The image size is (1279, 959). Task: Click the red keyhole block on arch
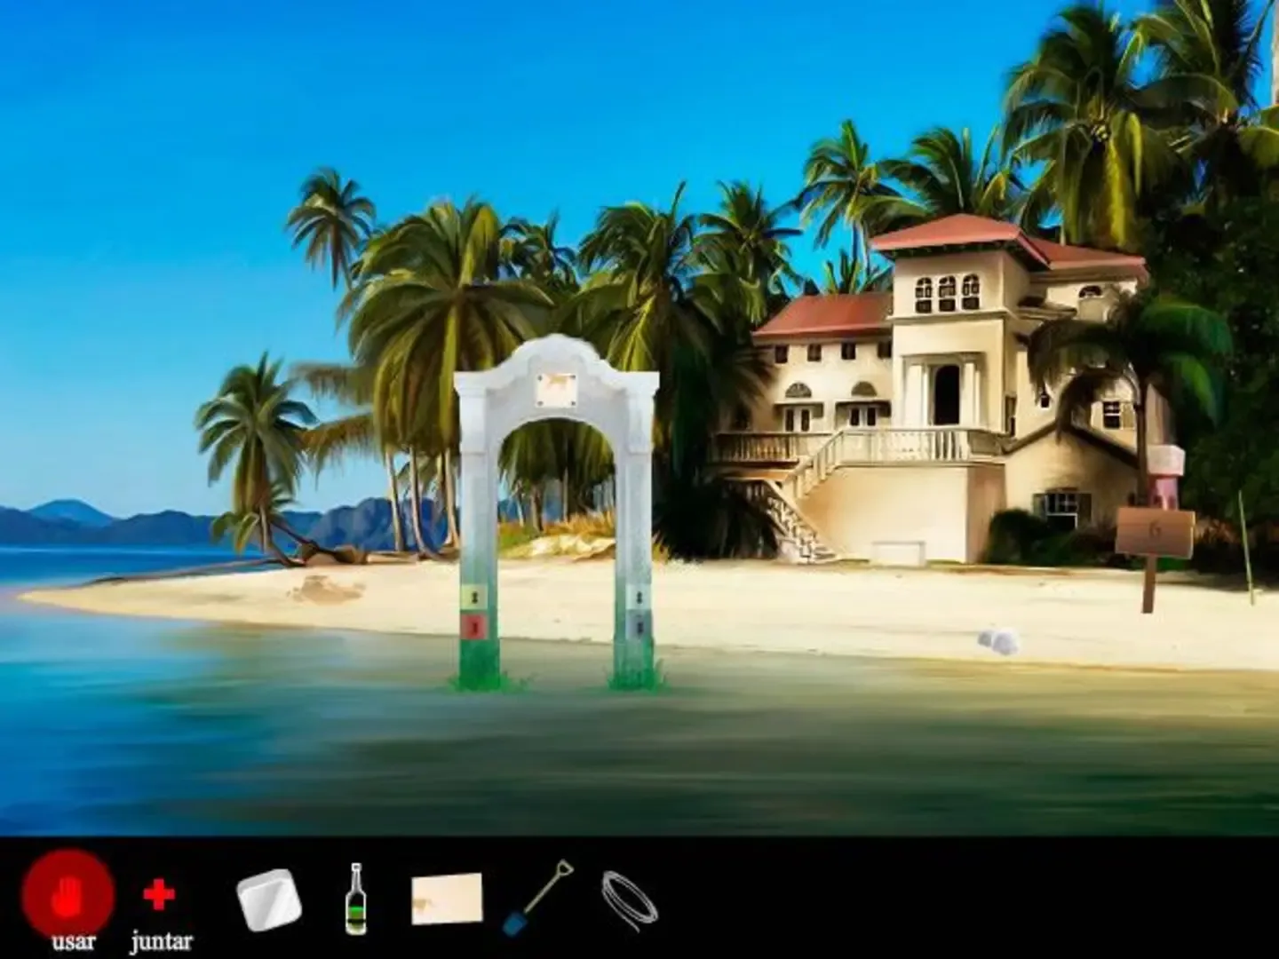475,626
